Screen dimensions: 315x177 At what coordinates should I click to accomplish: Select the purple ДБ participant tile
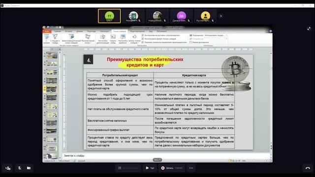(181, 16)
